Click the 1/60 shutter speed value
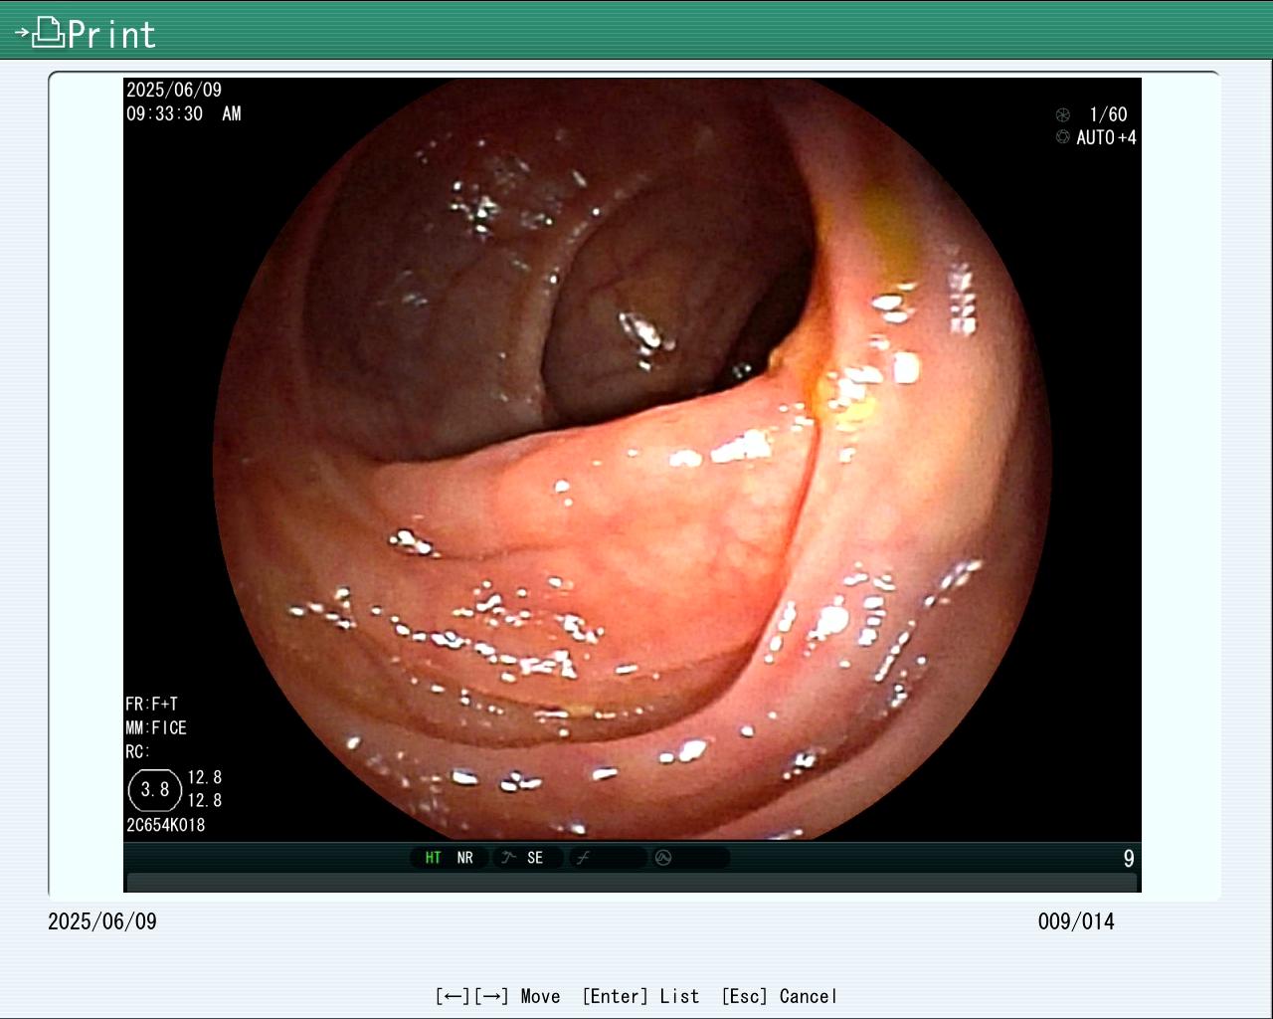The height and width of the screenshot is (1019, 1273). click(1108, 114)
